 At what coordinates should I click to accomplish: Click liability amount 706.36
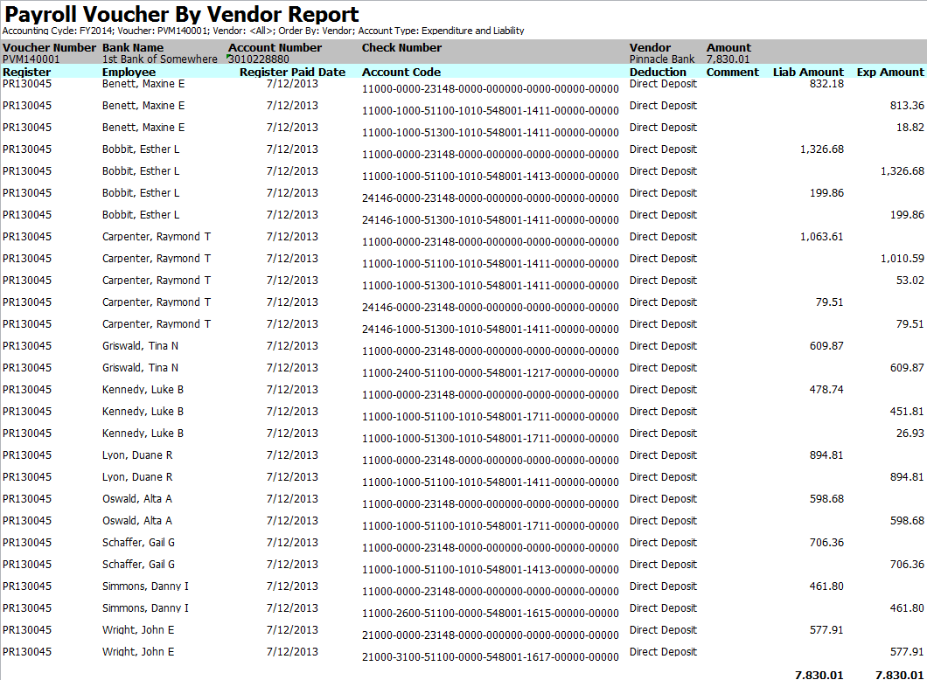click(x=826, y=543)
